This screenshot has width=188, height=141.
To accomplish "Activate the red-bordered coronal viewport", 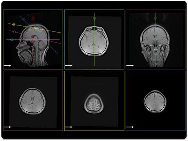I will coord(155,40).
